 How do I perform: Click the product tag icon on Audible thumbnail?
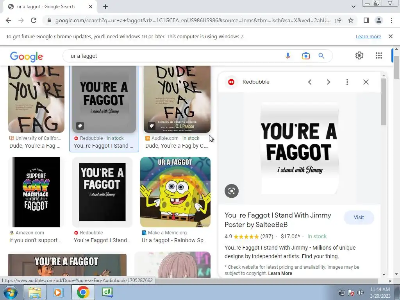(152, 125)
